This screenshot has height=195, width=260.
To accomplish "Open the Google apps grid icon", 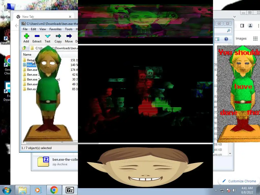I will click(x=255, y=39).
